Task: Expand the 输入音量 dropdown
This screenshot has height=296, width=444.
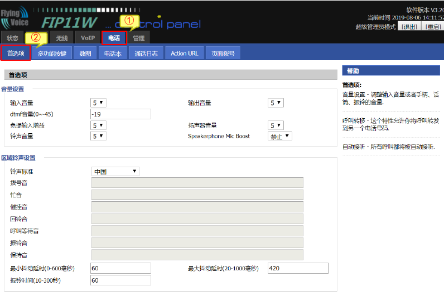Action: pyautogui.click(x=98, y=103)
